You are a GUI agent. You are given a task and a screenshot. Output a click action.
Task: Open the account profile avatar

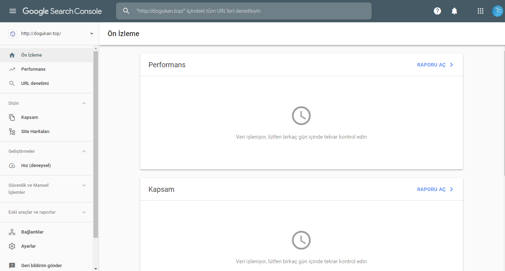coord(497,11)
